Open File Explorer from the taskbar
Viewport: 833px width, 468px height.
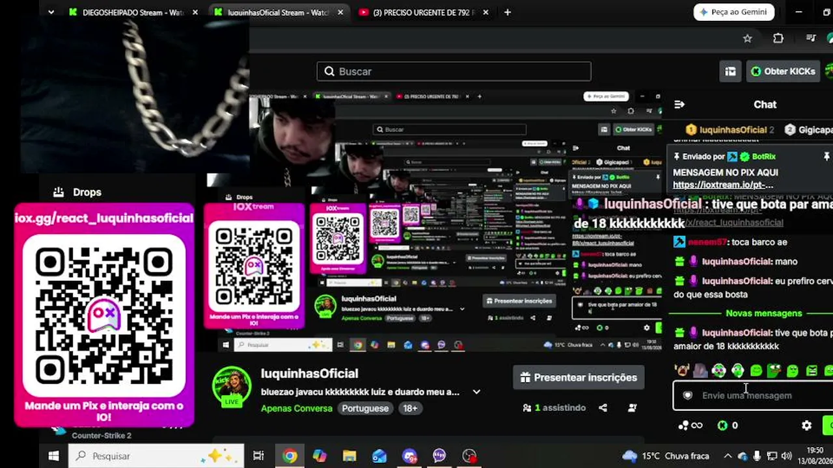click(349, 456)
